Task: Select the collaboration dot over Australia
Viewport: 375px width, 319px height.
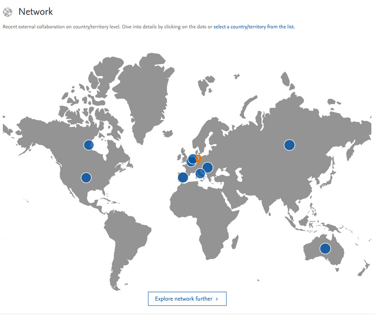Action: coord(325,249)
